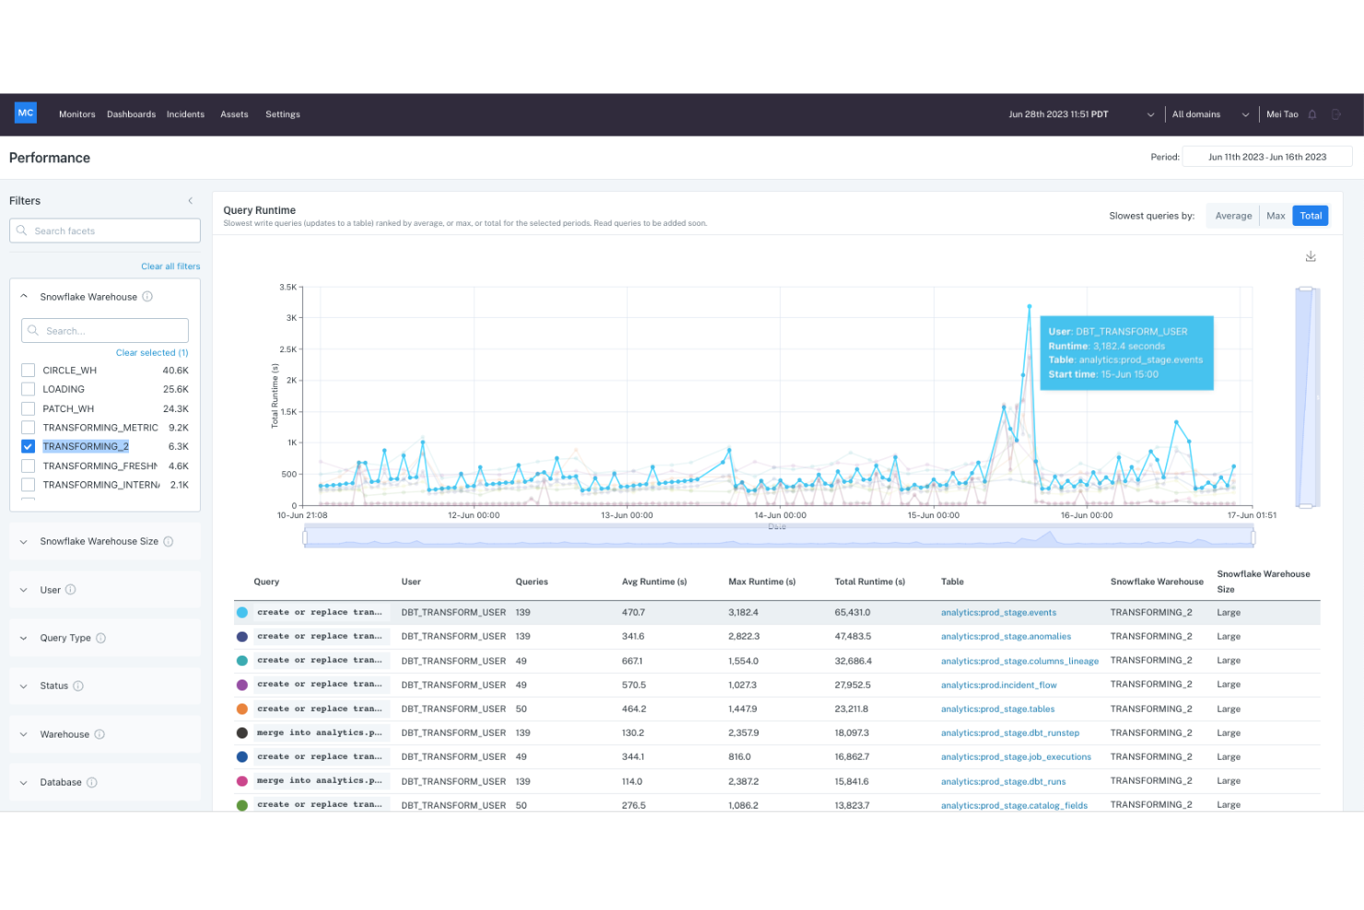This screenshot has height=910, width=1364.
Task: Collapse the Filters panel arrow
Action: tap(191, 201)
